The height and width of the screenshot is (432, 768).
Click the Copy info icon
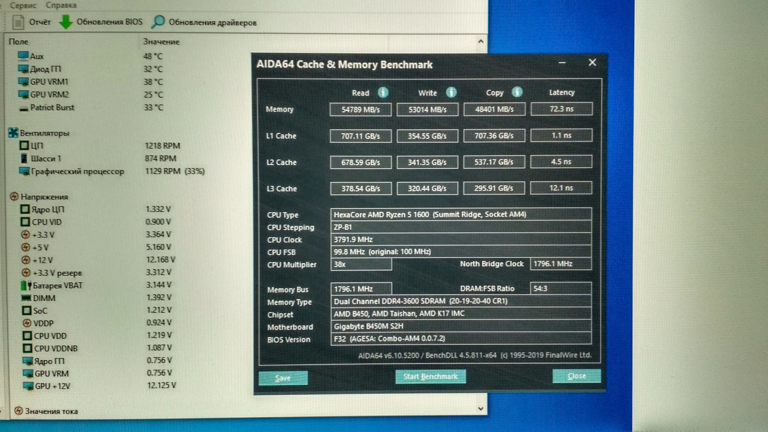[517, 92]
